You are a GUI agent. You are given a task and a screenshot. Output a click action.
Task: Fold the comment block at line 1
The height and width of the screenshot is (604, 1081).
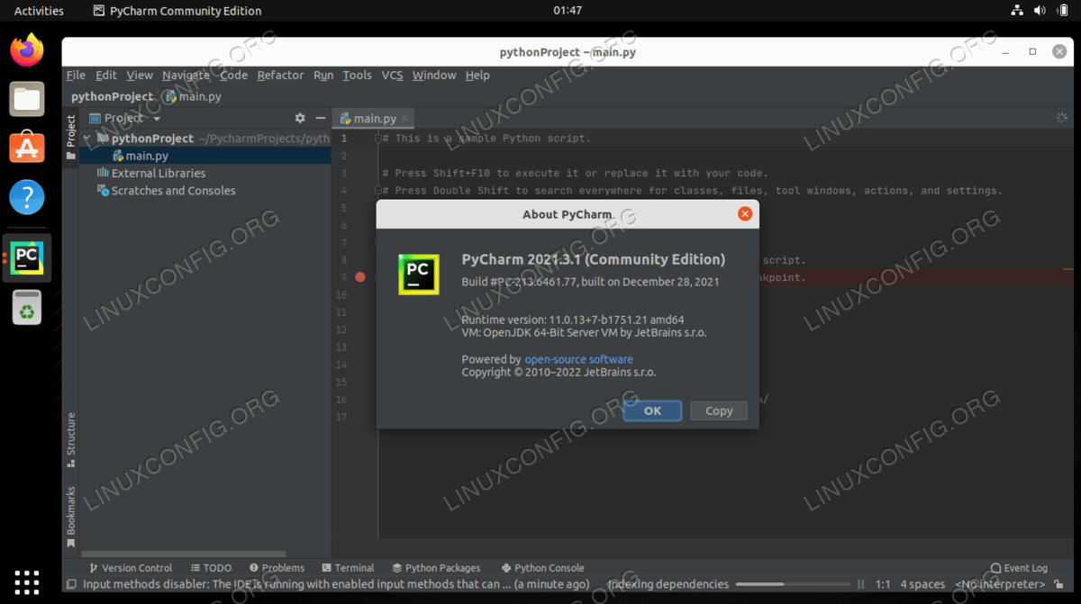click(378, 139)
